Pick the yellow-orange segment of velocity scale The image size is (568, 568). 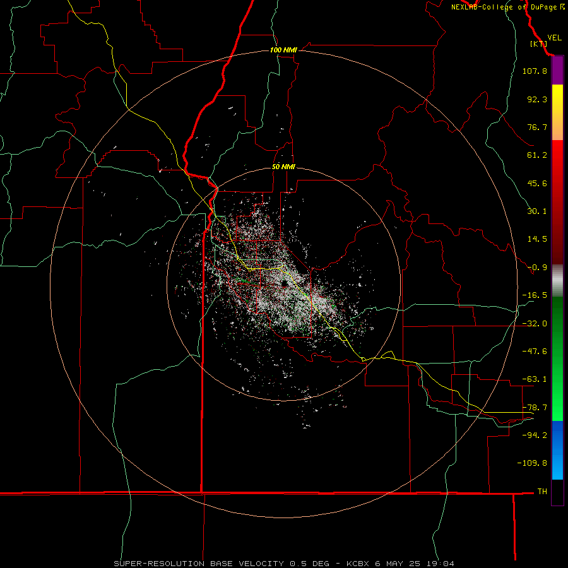pos(557,112)
